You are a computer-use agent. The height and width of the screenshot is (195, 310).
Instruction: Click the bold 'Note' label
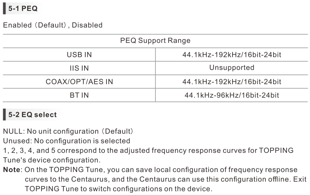click(11, 170)
